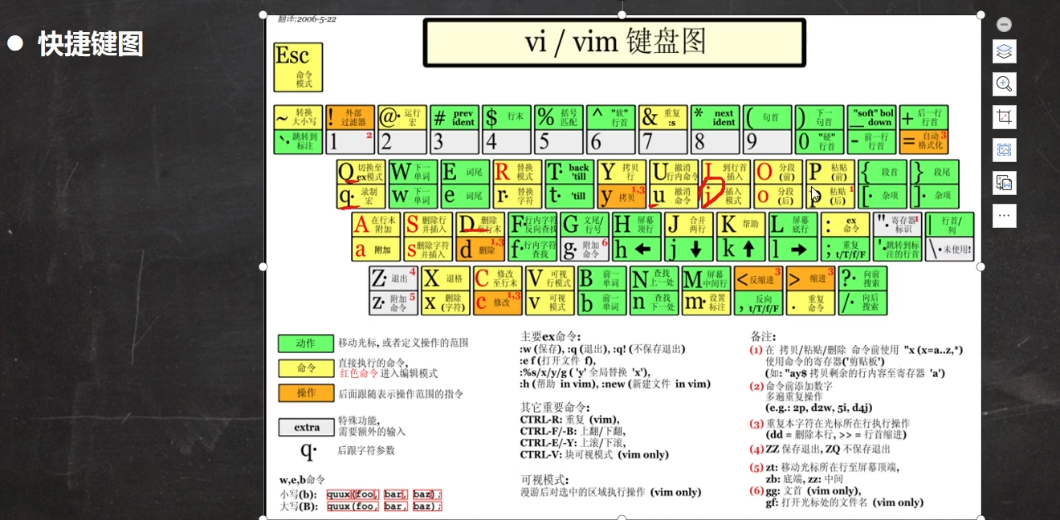Click the yellow 命令 legend box
The width and height of the screenshot is (1060, 520).
(305, 368)
